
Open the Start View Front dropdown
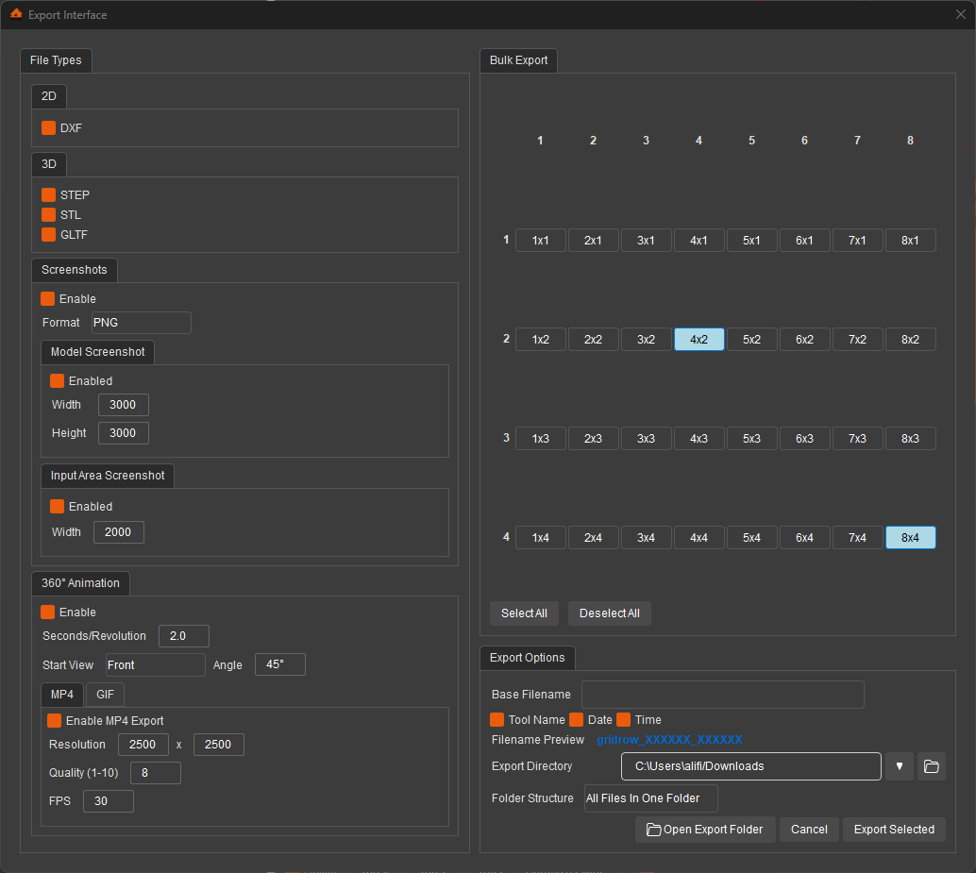point(155,665)
